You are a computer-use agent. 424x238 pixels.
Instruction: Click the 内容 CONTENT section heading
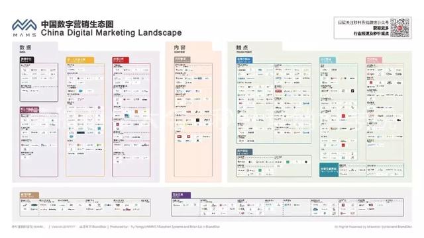180,48
